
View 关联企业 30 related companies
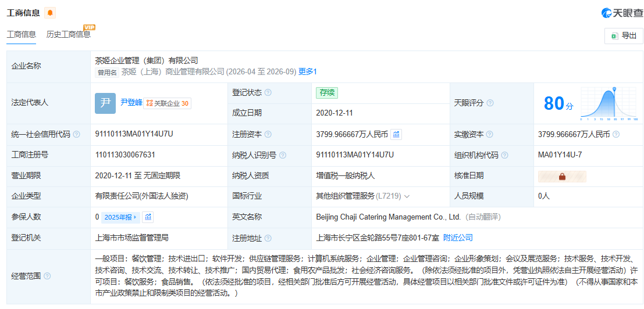click(167, 103)
